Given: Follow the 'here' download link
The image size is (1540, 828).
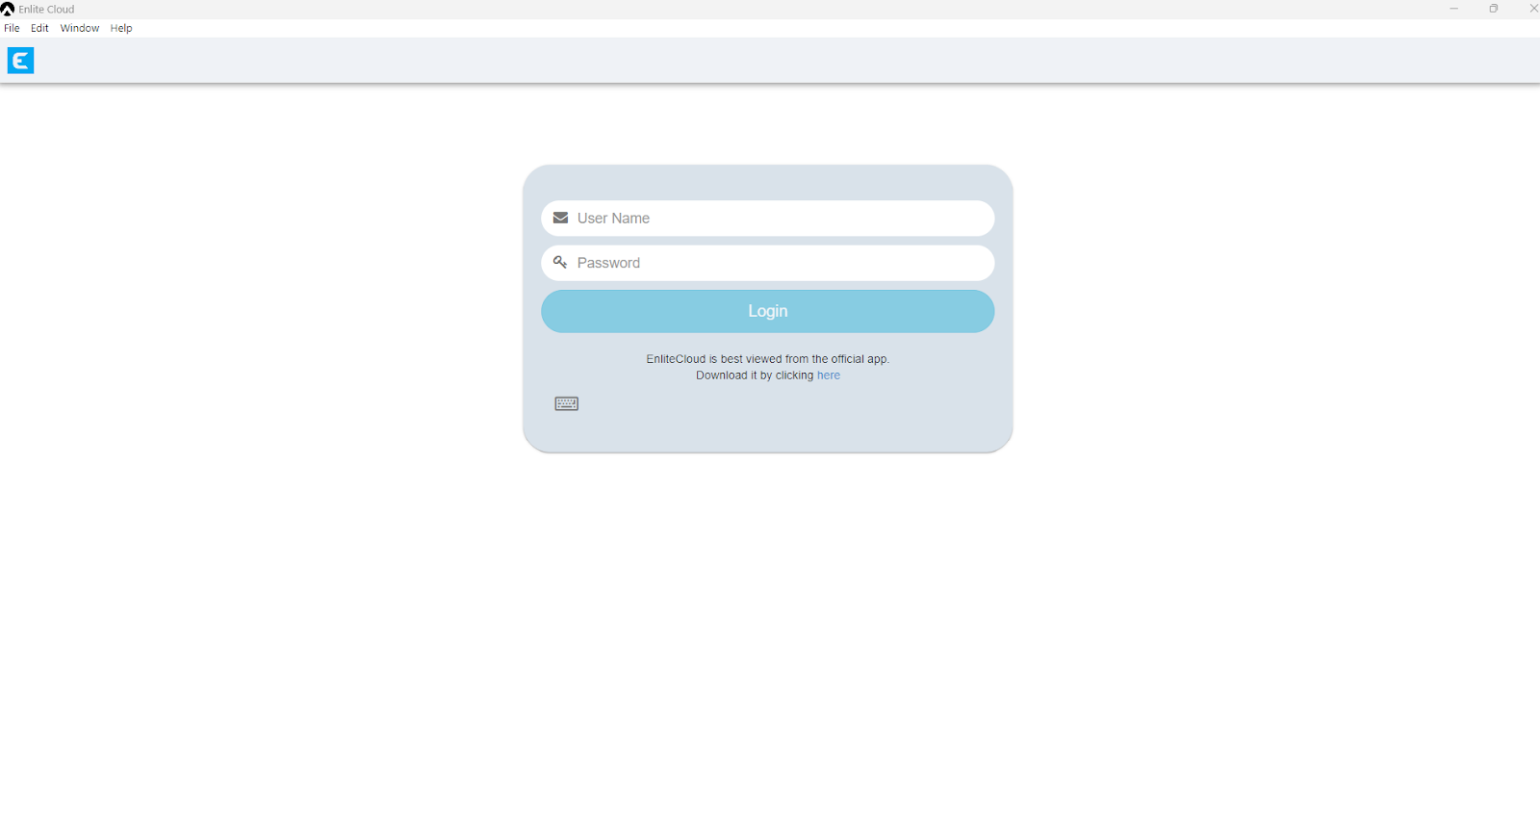Looking at the screenshot, I should 829,375.
